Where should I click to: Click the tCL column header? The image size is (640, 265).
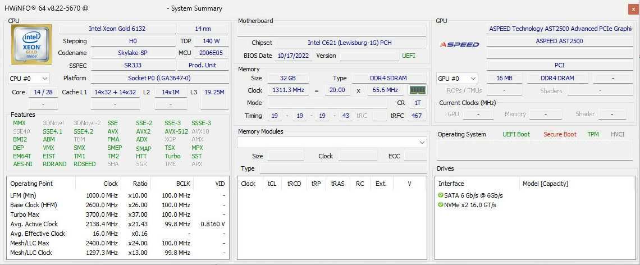click(x=272, y=184)
